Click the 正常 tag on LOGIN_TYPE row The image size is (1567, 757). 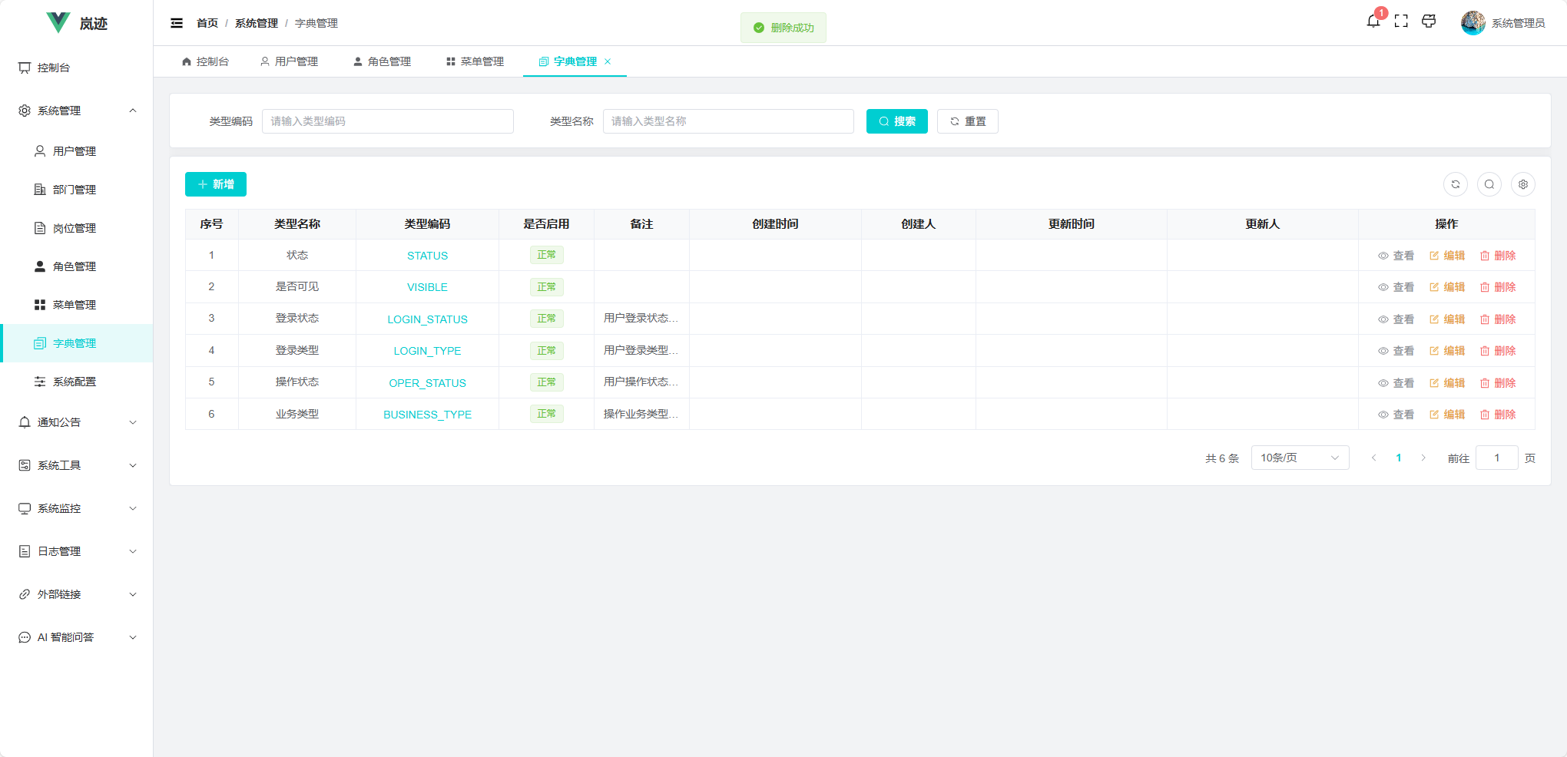(x=546, y=350)
